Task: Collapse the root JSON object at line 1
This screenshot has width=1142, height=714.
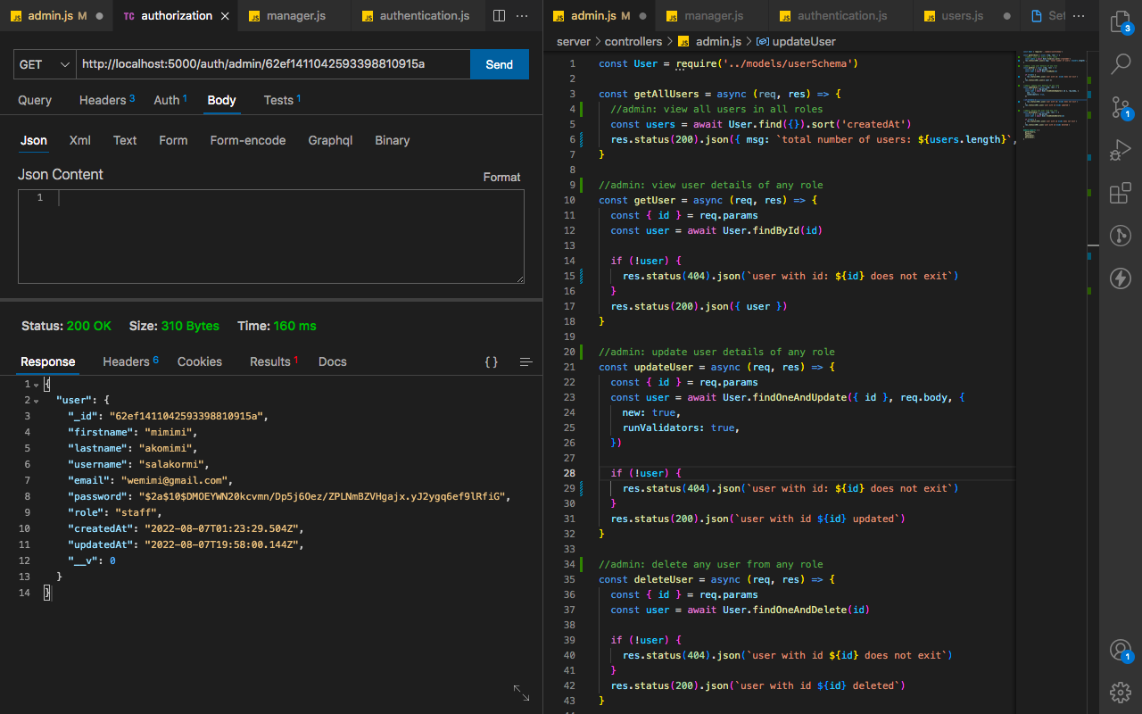Action: pos(35,385)
